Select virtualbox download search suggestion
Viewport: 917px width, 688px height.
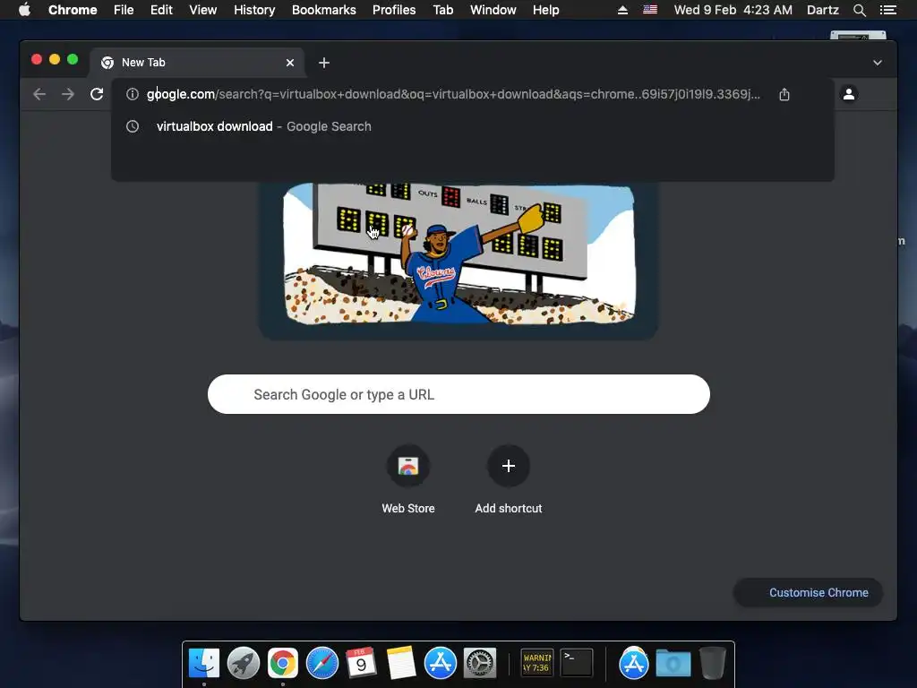click(473, 126)
